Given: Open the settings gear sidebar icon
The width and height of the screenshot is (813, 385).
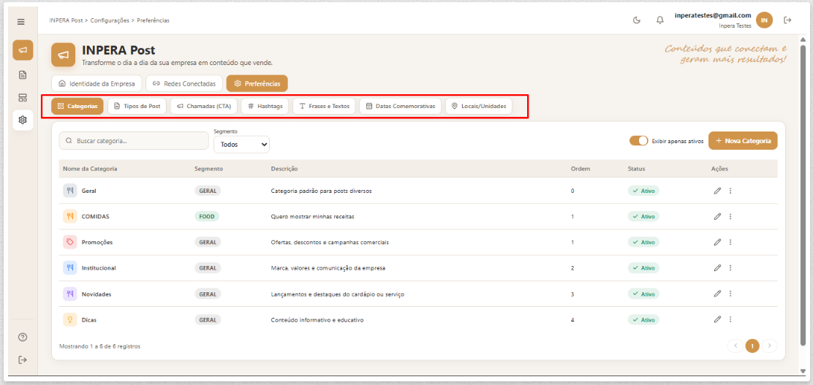Looking at the screenshot, I should tap(23, 121).
